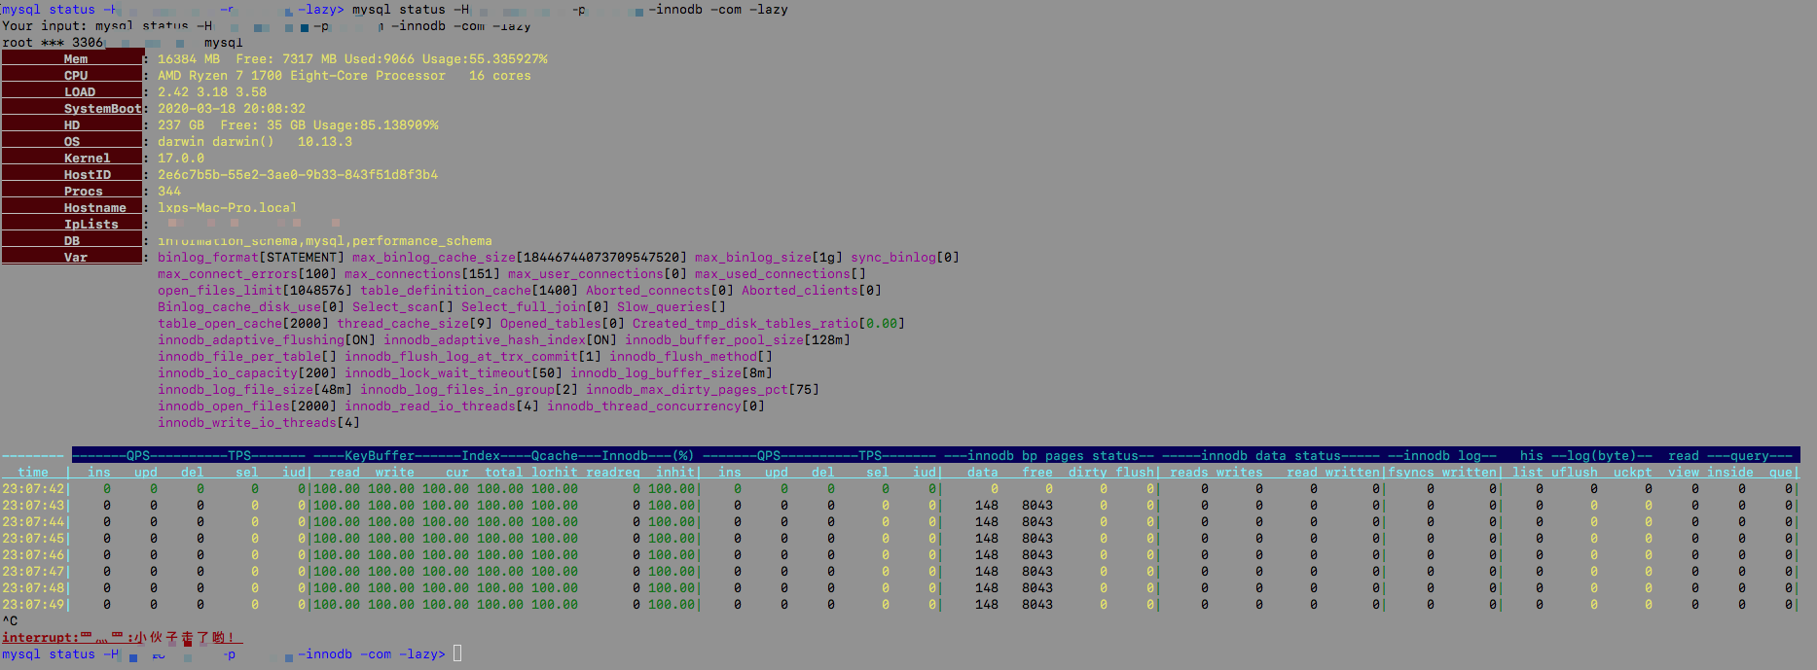
Task: Click 'innodb_adaptive_flushing[ON]' variable
Action: pos(267,340)
